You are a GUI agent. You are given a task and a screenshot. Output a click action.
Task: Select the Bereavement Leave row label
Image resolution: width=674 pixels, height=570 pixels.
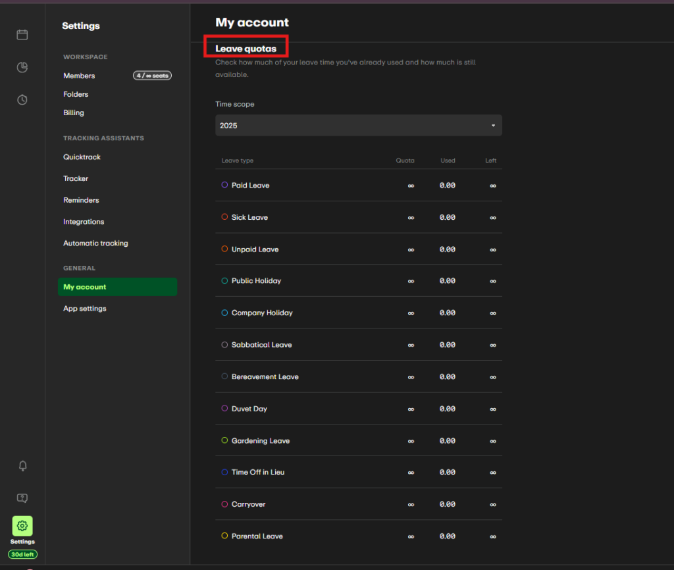coord(265,376)
